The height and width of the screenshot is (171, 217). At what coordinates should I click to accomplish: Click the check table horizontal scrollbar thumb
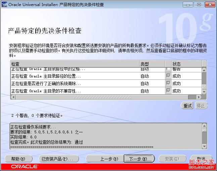click(x=102, y=97)
